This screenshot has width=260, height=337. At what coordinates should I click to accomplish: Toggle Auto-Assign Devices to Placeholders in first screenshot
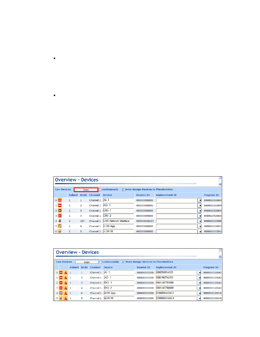123,190
